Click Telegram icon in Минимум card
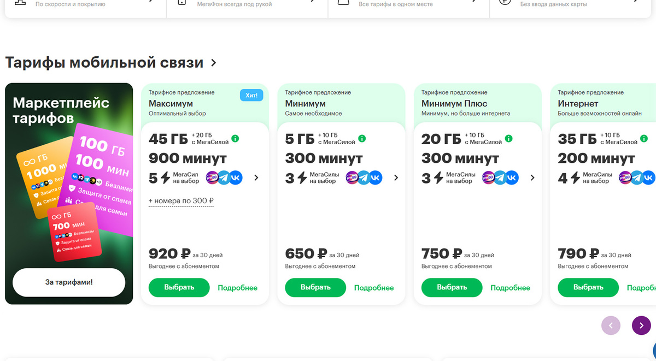Viewport: 656px width, 361px height. [x=364, y=177]
